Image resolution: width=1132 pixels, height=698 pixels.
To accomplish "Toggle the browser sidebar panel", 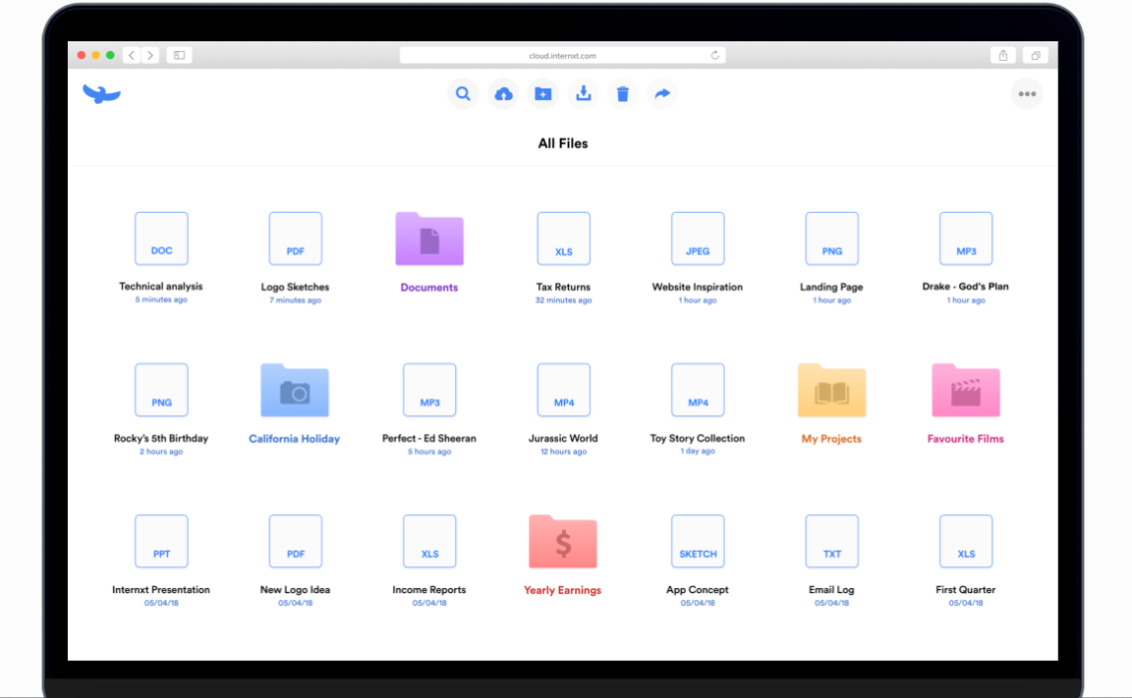I will point(178,55).
